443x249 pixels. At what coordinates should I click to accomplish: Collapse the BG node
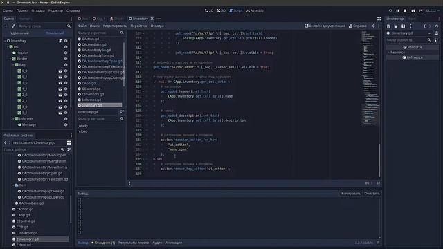8,47
